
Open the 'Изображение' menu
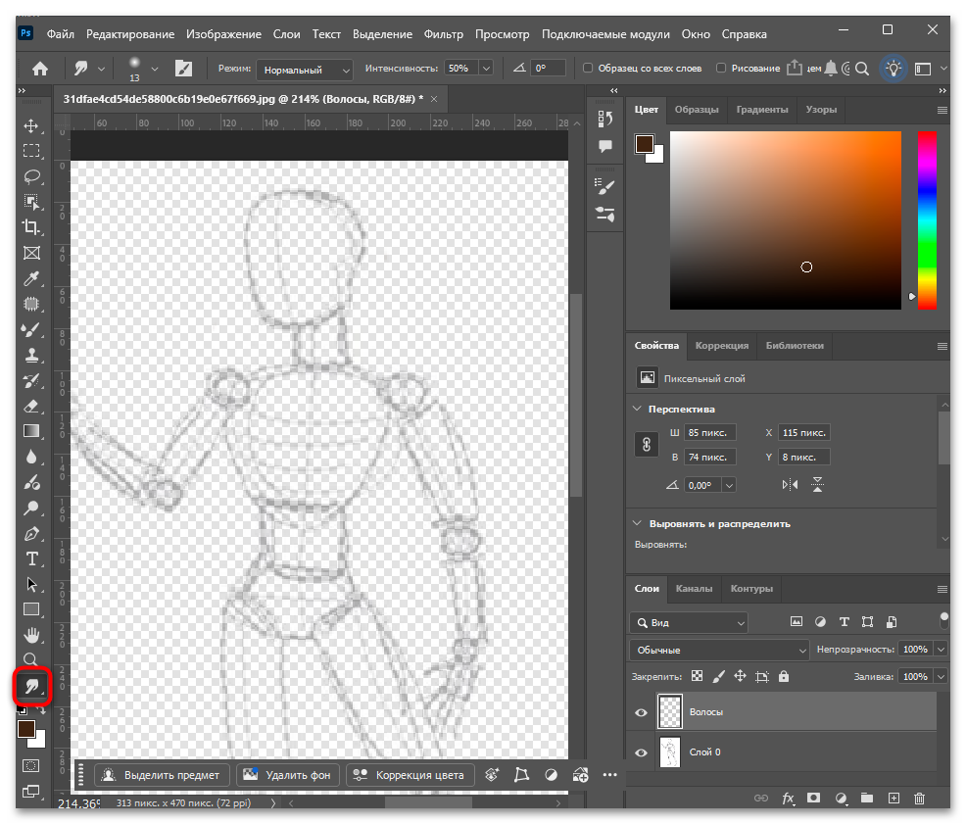click(x=223, y=34)
